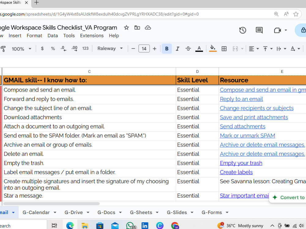
Task: Switch to G-Drive sheet tab
Action: 73,212
